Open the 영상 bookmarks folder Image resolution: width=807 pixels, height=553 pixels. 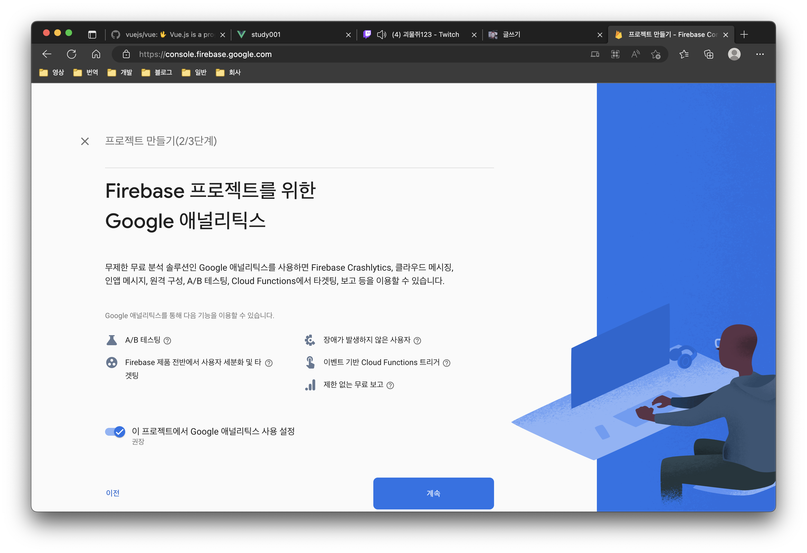point(52,72)
